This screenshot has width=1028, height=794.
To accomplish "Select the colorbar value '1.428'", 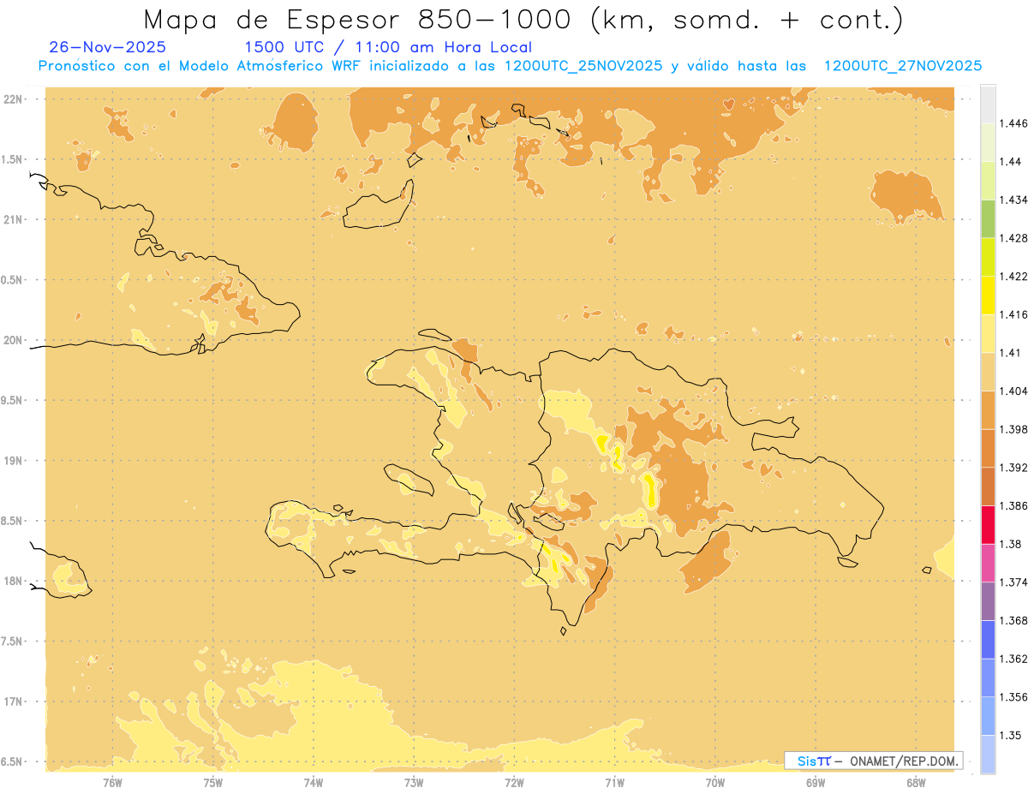I will (1013, 238).
